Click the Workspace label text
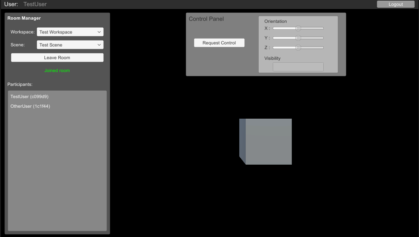419x237 pixels. (22, 32)
